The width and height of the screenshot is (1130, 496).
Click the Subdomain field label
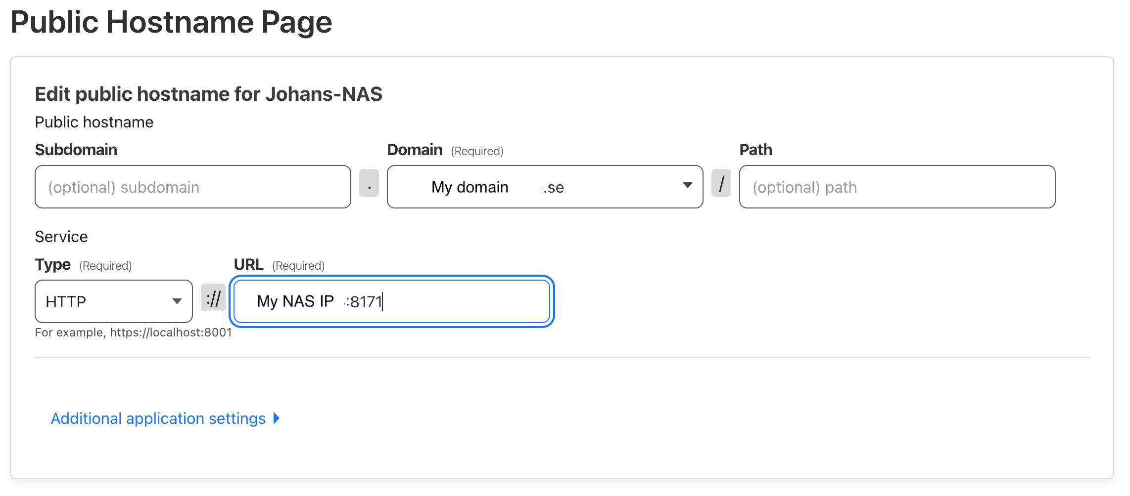click(76, 150)
